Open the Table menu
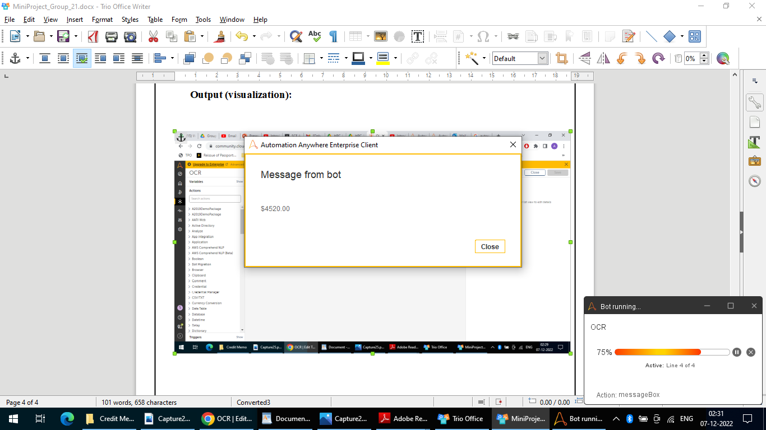Image resolution: width=766 pixels, height=430 pixels. coord(155,20)
